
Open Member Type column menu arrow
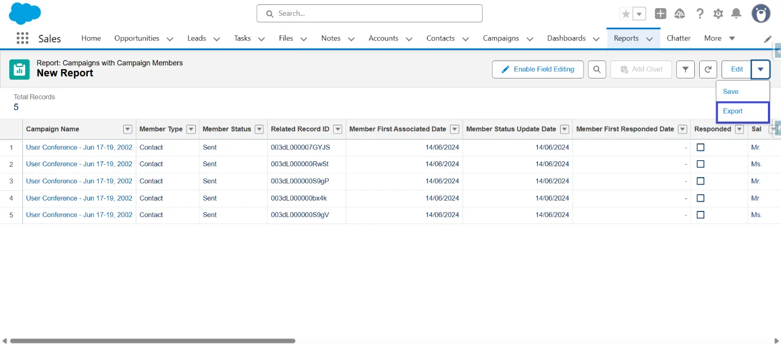(191, 129)
